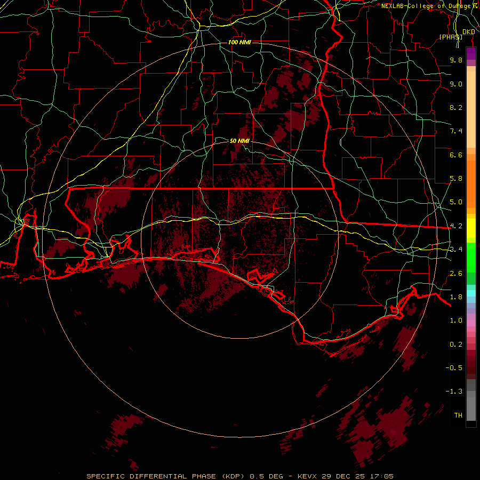Click the 4.2 value on the scale
The height and width of the screenshot is (480, 480).
456,226
